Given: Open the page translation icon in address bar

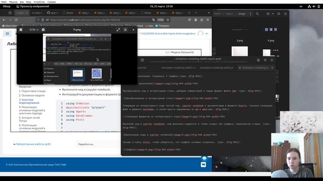Looking at the screenshot, I should pos(153,20).
